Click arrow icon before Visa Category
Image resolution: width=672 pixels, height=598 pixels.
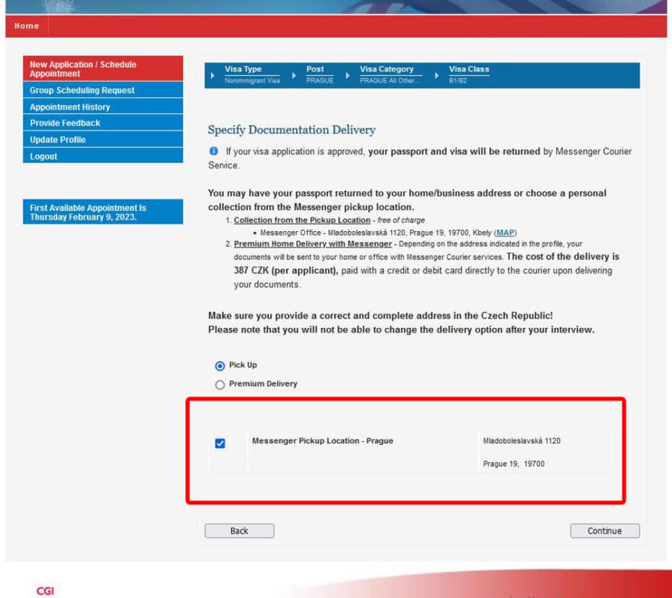[x=348, y=75]
